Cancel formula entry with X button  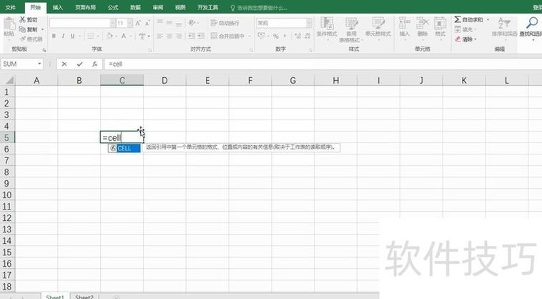[x=64, y=64]
